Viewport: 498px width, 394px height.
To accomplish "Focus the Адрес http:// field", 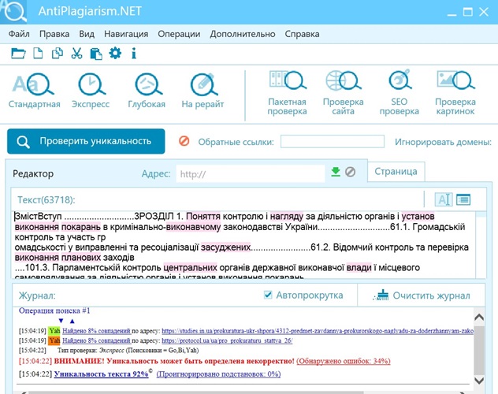I will pos(251,173).
